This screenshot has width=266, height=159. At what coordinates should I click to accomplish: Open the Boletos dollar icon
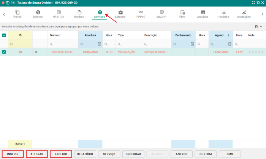(38, 13)
